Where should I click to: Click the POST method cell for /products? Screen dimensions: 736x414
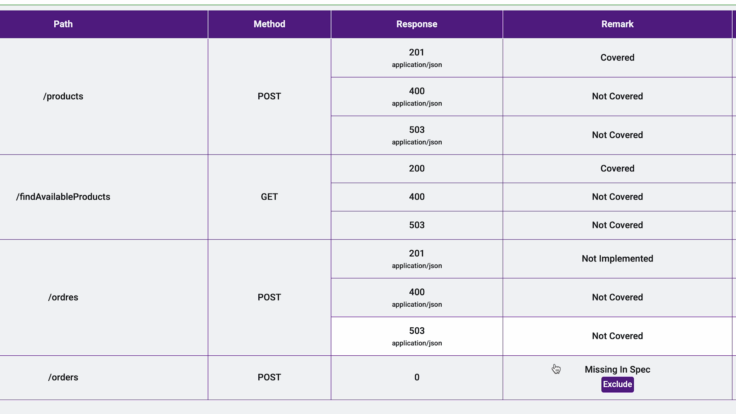269,96
